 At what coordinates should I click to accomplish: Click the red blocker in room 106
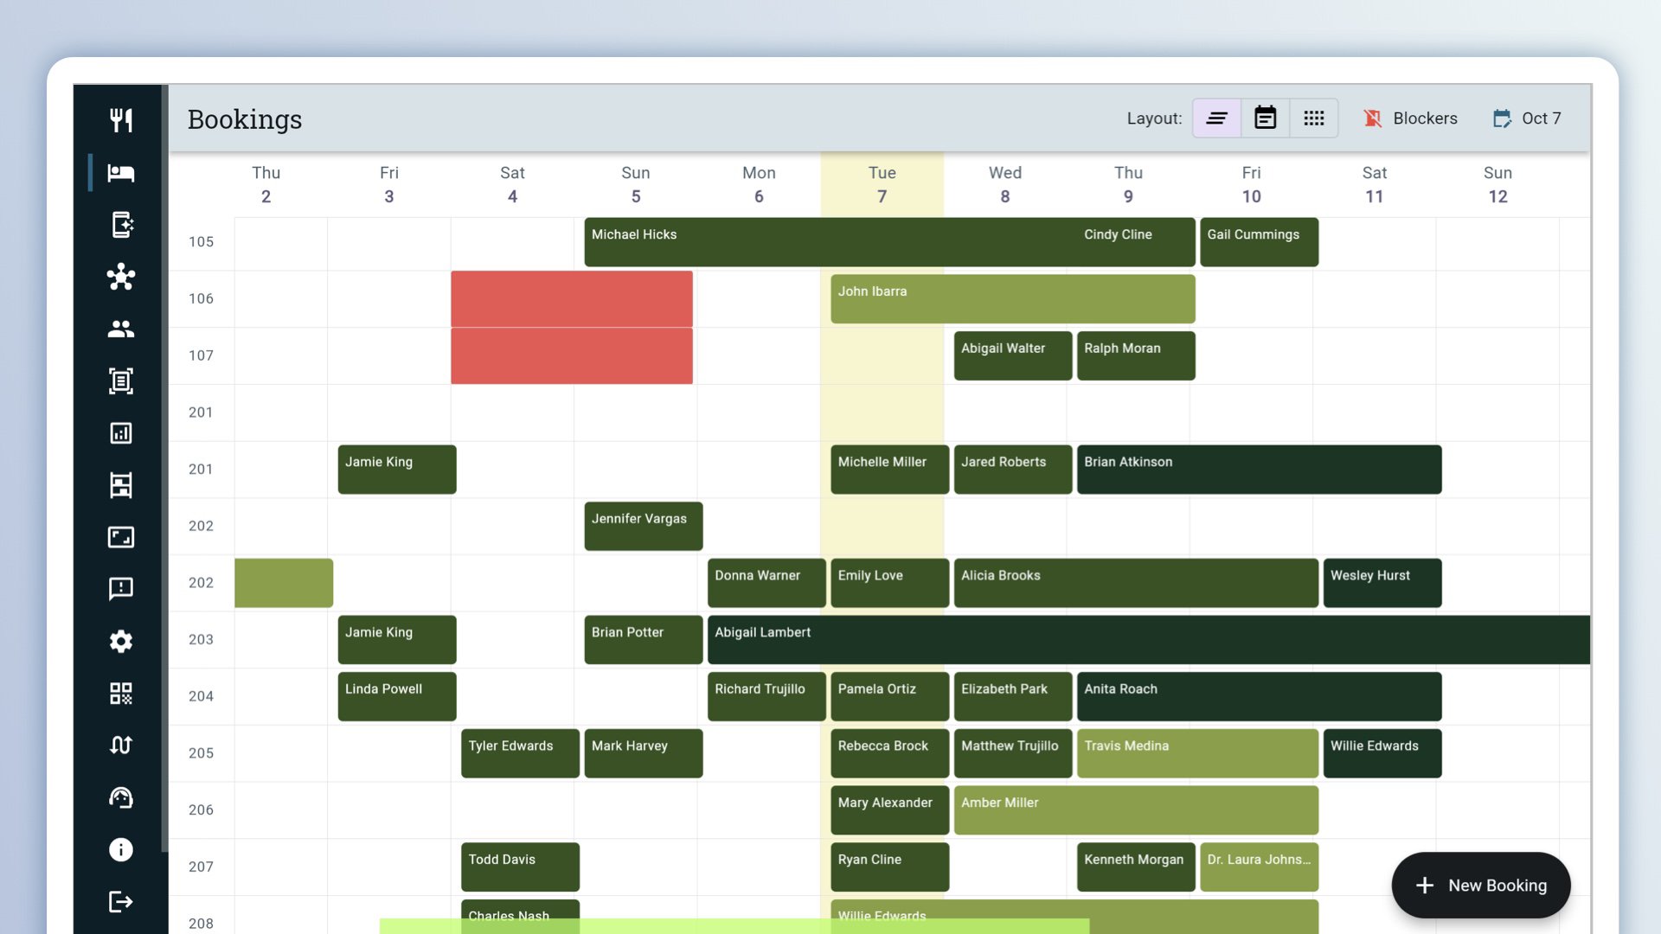(x=571, y=299)
